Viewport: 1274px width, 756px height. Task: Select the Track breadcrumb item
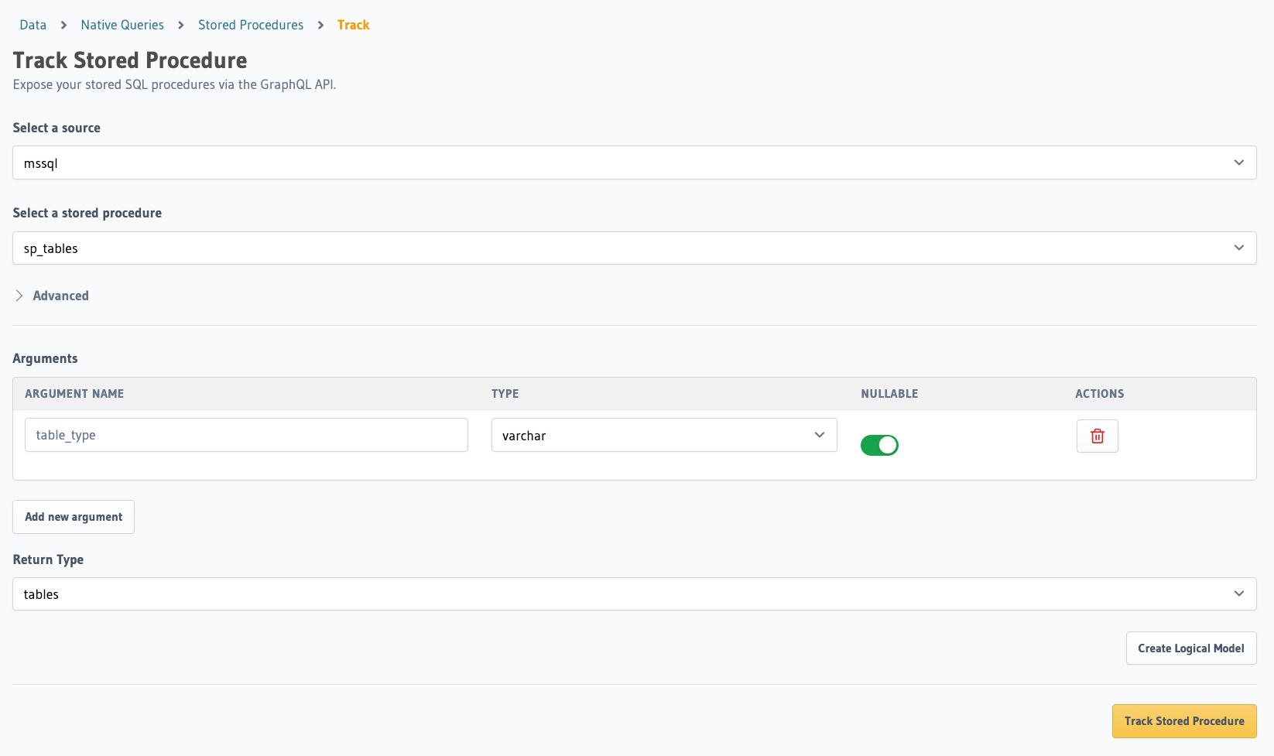[353, 25]
